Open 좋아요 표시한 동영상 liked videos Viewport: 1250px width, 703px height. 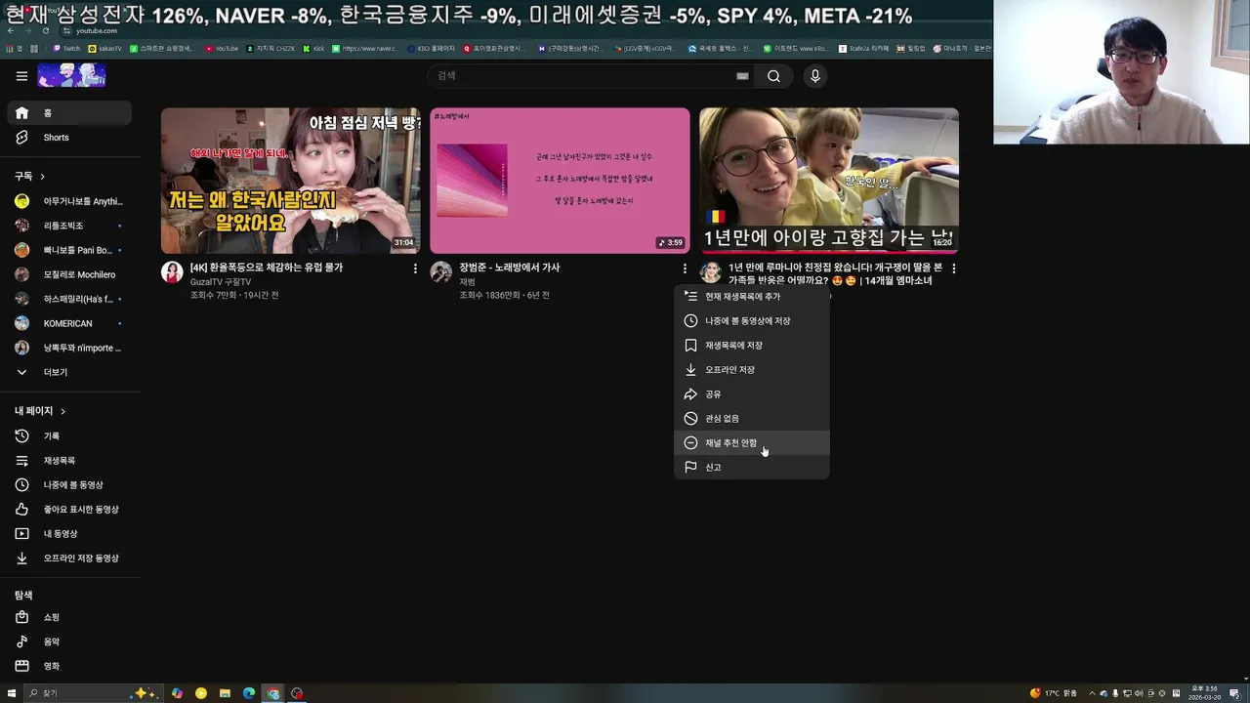coord(68,510)
